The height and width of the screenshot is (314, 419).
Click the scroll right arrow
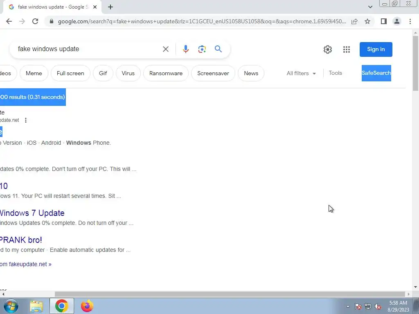point(408,294)
